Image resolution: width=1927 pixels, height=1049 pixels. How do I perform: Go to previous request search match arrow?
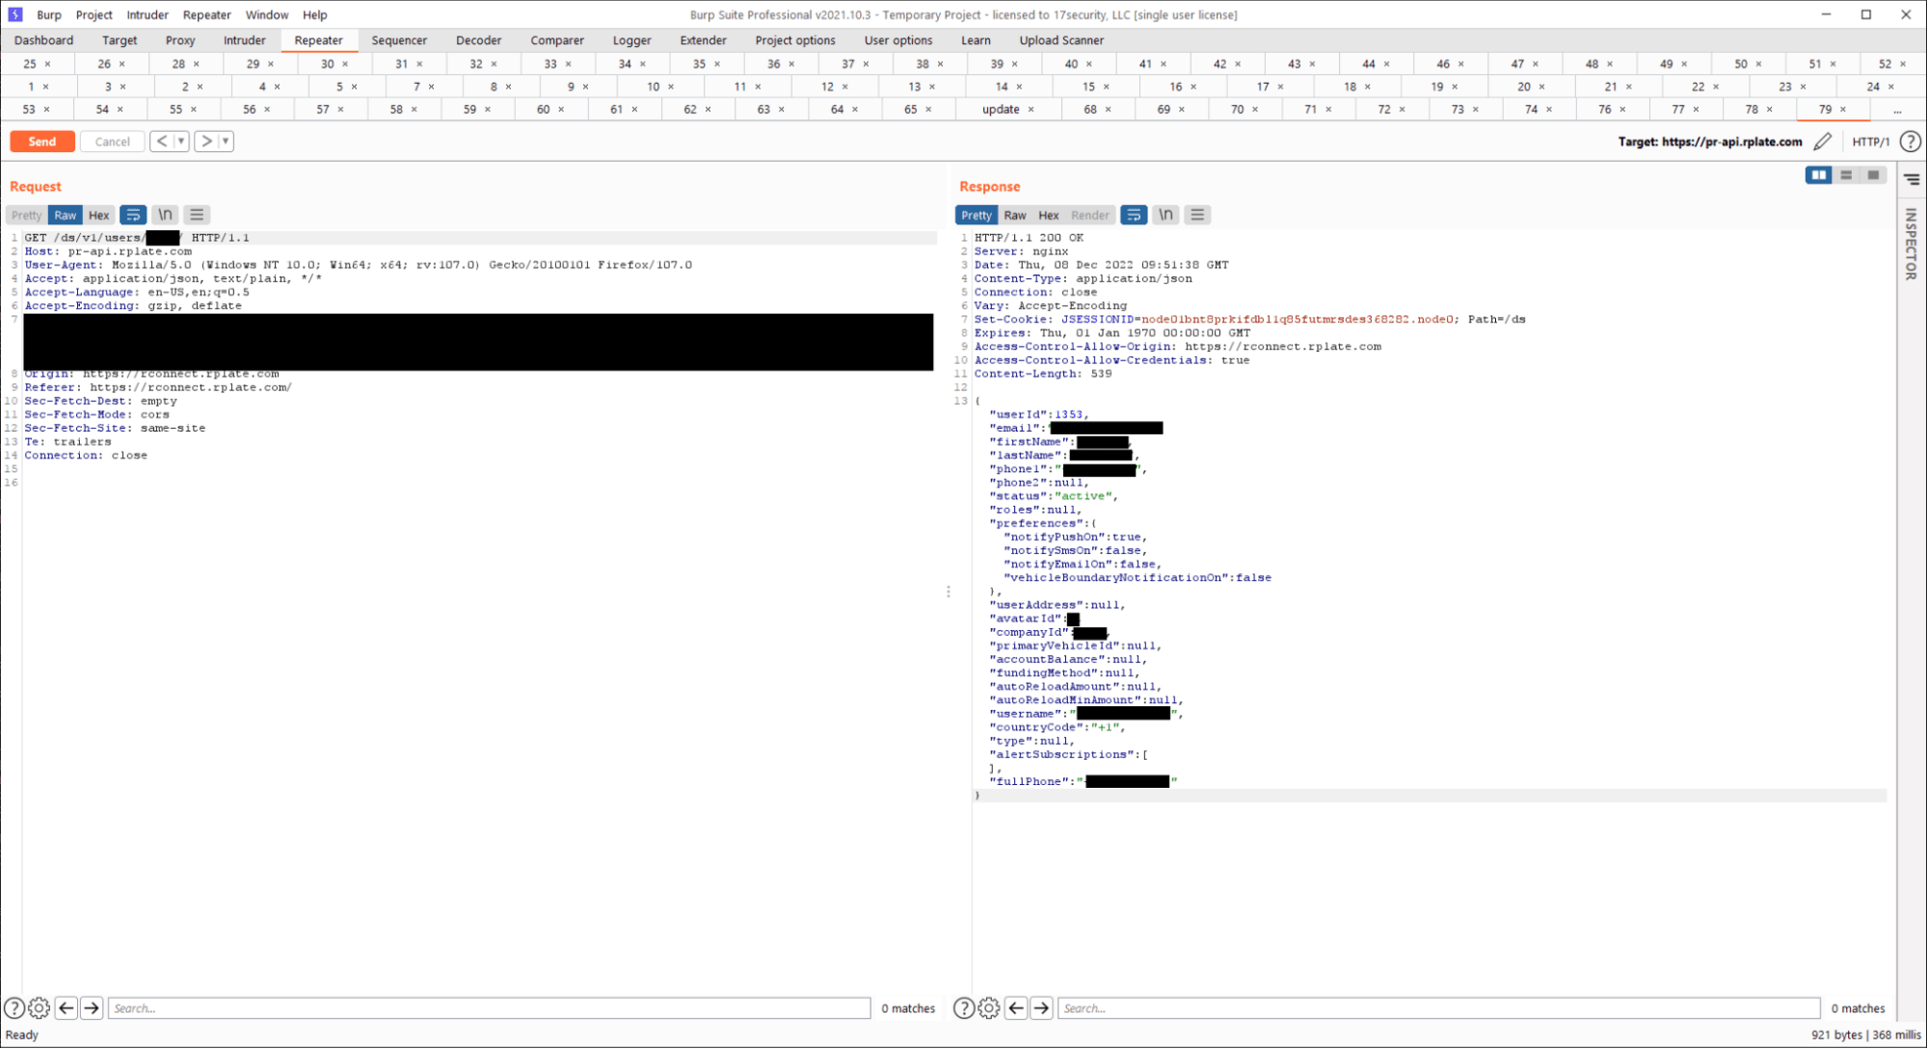click(x=66, y=1009)
